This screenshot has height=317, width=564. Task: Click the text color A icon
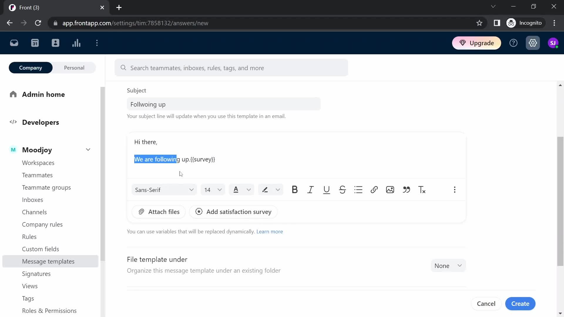236,190
